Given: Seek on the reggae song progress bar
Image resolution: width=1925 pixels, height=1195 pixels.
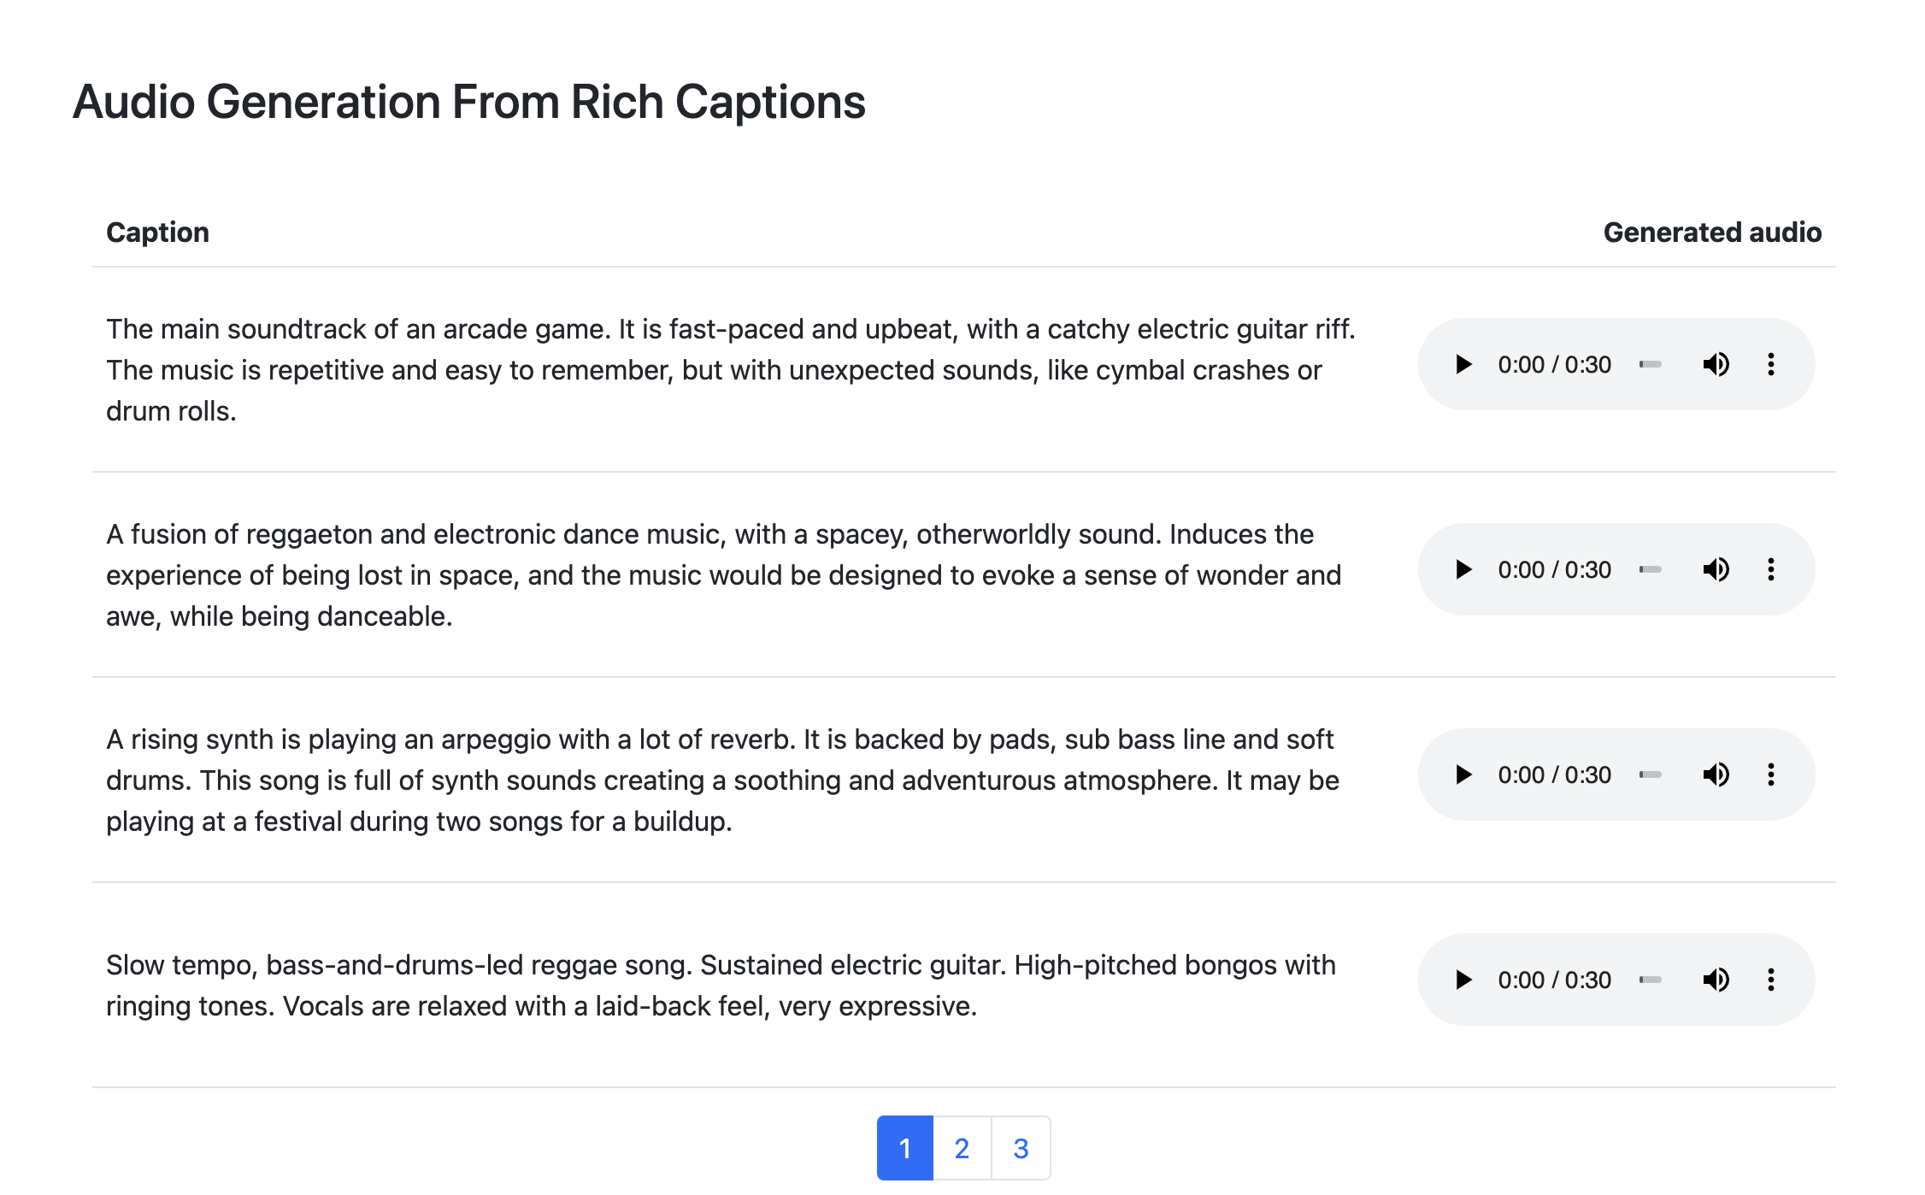Looking at the screenshot, I should 1651,980.
